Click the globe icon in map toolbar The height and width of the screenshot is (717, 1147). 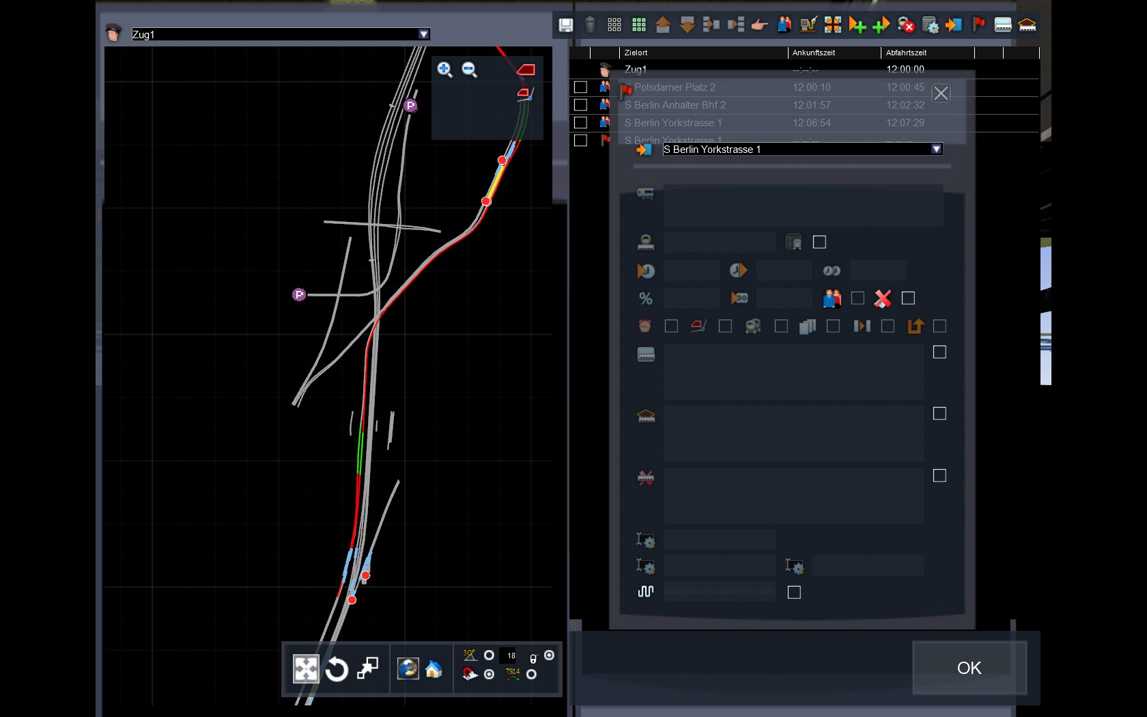click(408, 669)
